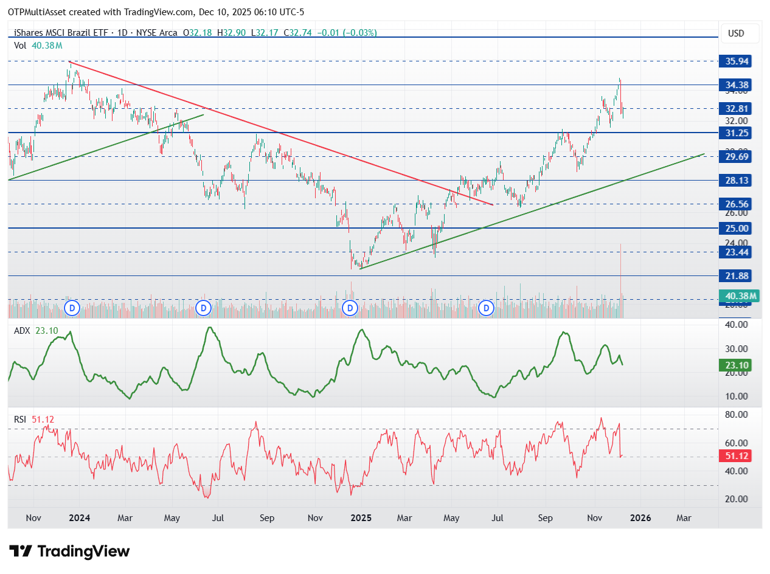
Task: Open the TradingView logo at bottom
Action: 70,552
